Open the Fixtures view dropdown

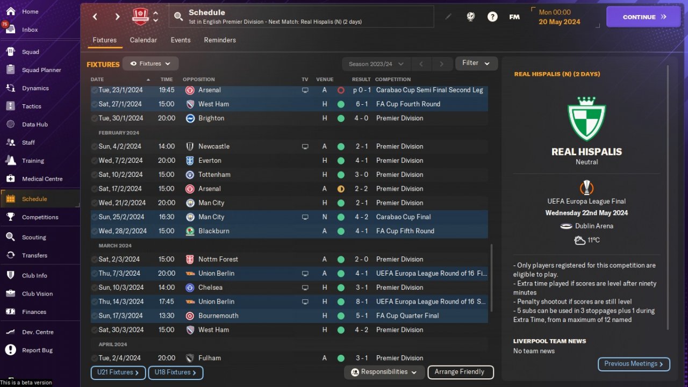coord(150,63)
